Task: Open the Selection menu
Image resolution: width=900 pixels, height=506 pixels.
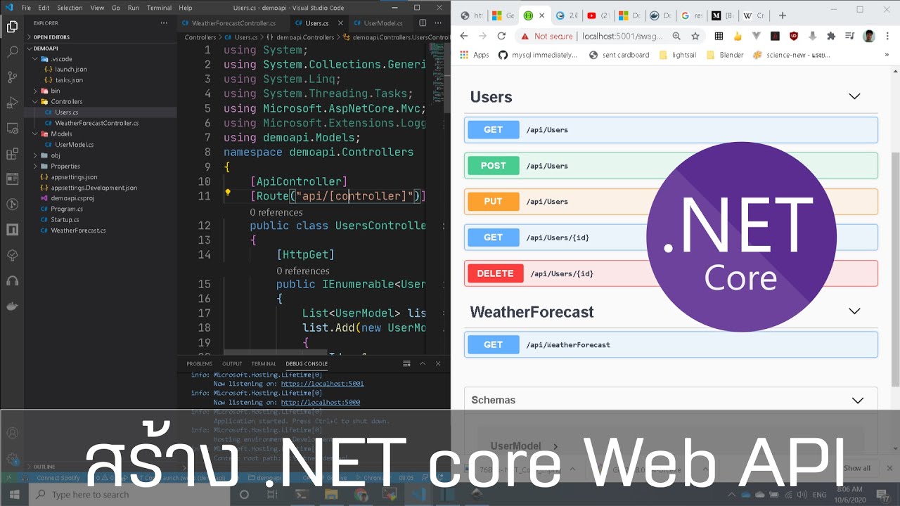Action: [70, 8]
